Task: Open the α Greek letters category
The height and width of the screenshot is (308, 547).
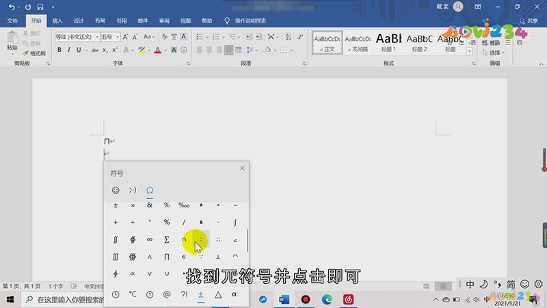Action: (235, 294)
